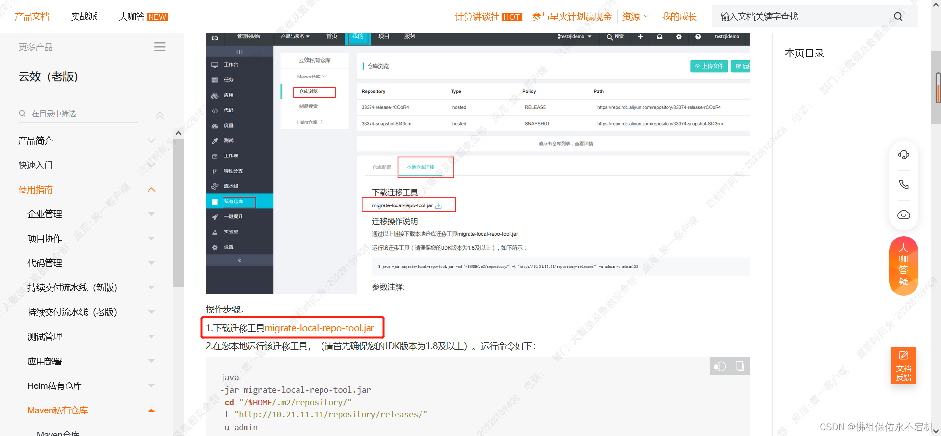Open the Helm私有仓库 sidebar entry
This screenshot has height=436, width=941.
tap(54, 386)
